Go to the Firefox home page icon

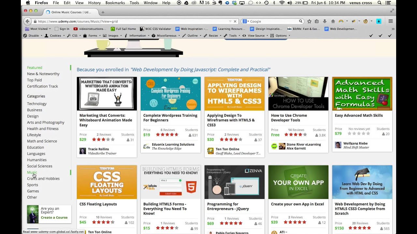coord(333,21)
